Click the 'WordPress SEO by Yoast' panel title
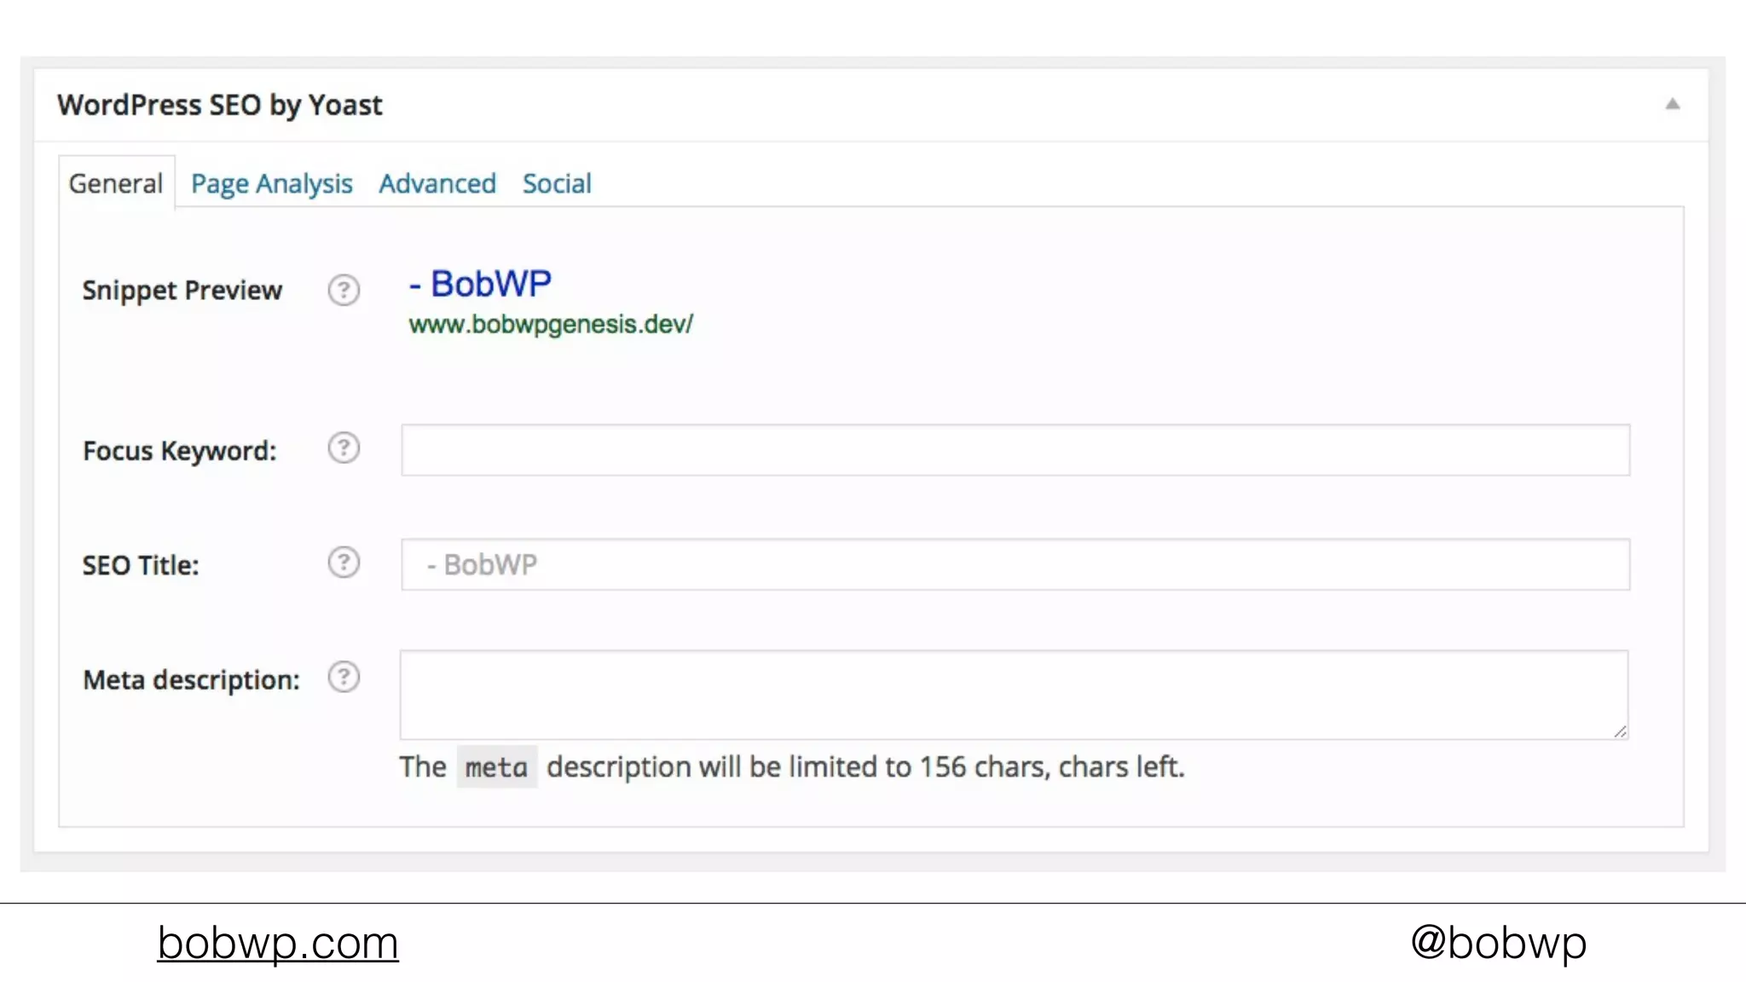Viewport: 1746px width, 982px height. coord(220,105)
